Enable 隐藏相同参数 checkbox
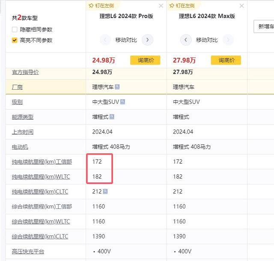274x261 pixels. (x=15, y=29)
